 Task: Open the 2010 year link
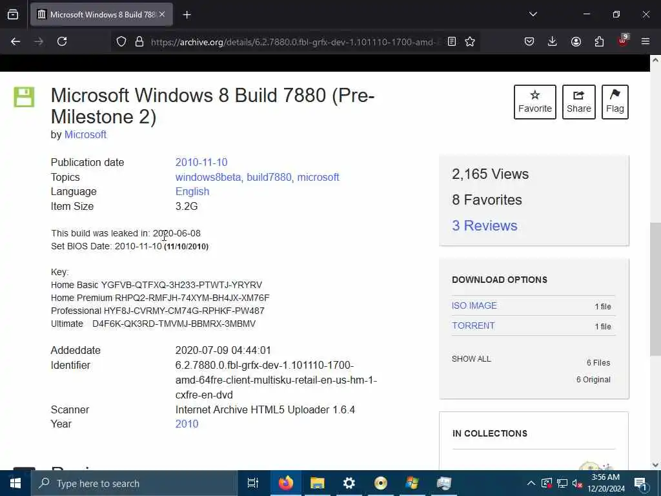[x=187, y=424]
